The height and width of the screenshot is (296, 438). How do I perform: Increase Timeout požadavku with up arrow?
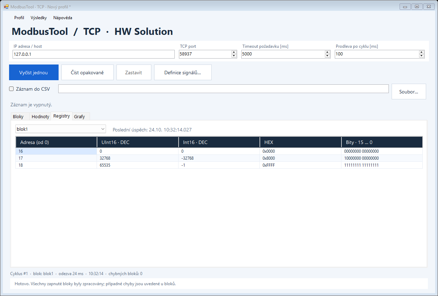[x=327, y=52]
